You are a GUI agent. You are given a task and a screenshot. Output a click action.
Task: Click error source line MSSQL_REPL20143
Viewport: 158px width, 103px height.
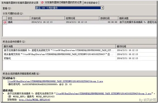click(31, 96)
